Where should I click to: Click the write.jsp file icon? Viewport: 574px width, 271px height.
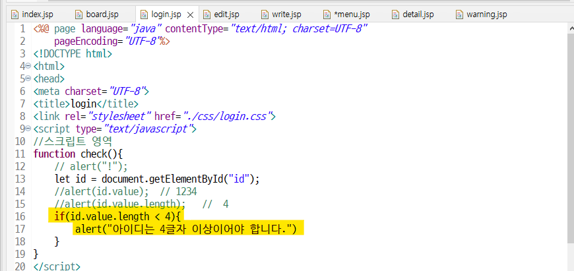(265, 15)
